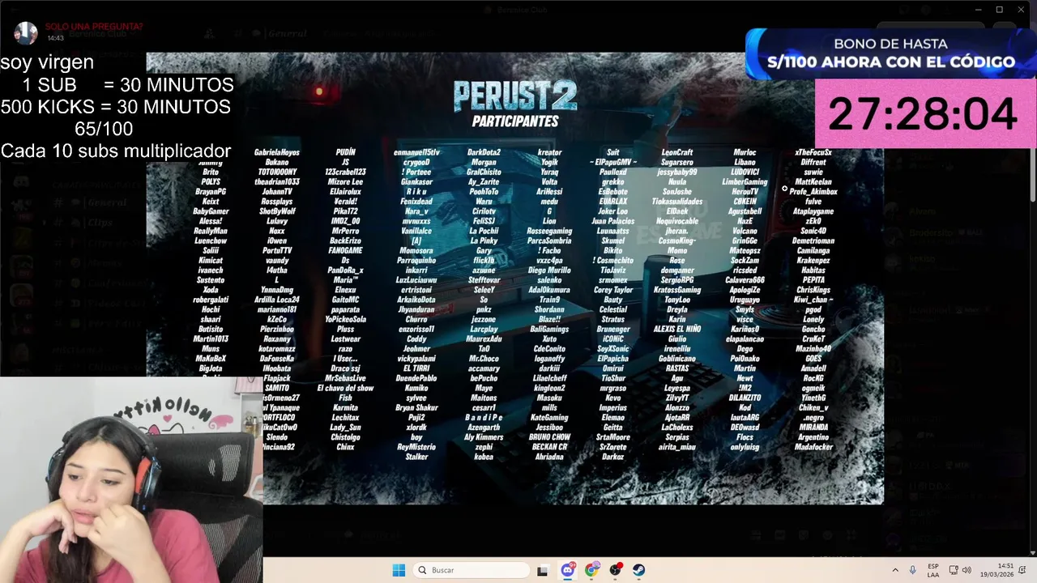Click the name Argentino
This screenshot has width=1037, height=583.
[813, 437]
